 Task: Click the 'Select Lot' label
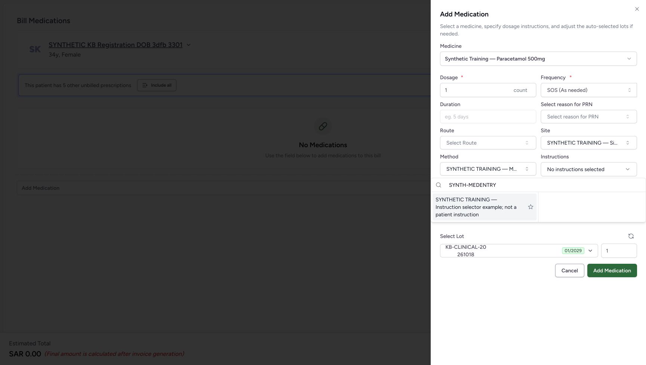(452, 236)
